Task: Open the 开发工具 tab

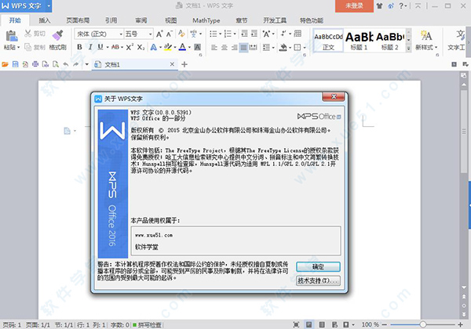Action: pos(275,20)
